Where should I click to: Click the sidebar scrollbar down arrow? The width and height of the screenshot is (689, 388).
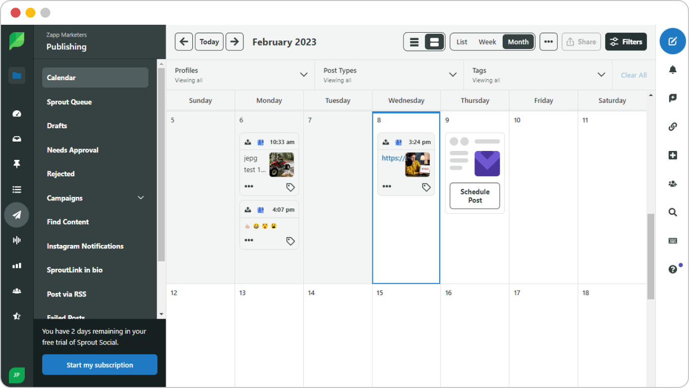coord(161,314)
